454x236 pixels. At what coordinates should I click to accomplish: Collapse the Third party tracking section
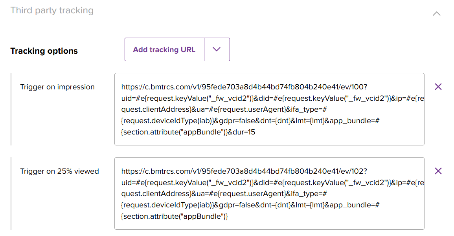coord(436,14)
